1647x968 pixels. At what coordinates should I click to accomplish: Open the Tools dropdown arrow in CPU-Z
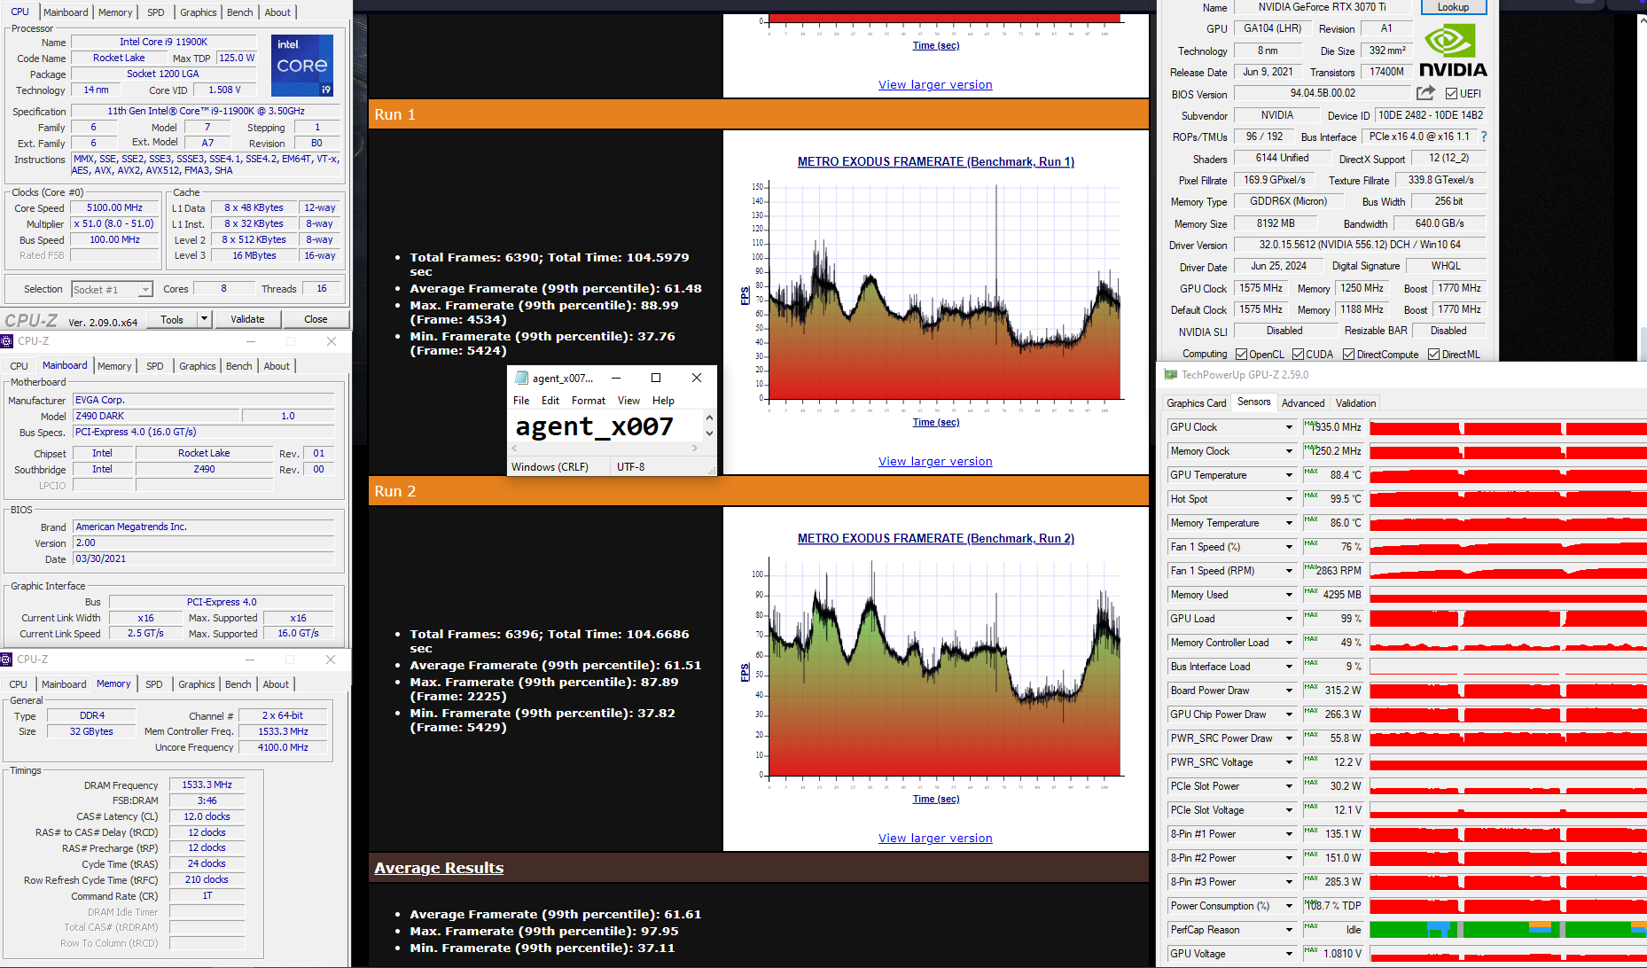tap(204, 319)
